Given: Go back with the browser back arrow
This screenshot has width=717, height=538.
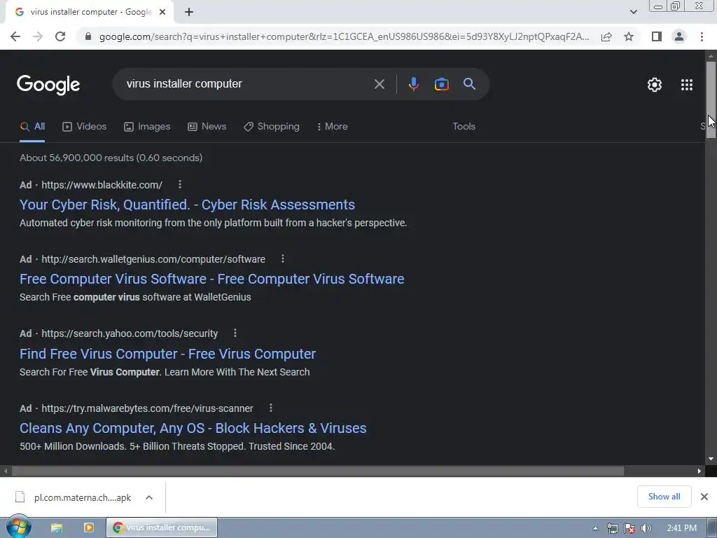Looking at the screenshot, I should pyautogui.click(x=15, y=36).
